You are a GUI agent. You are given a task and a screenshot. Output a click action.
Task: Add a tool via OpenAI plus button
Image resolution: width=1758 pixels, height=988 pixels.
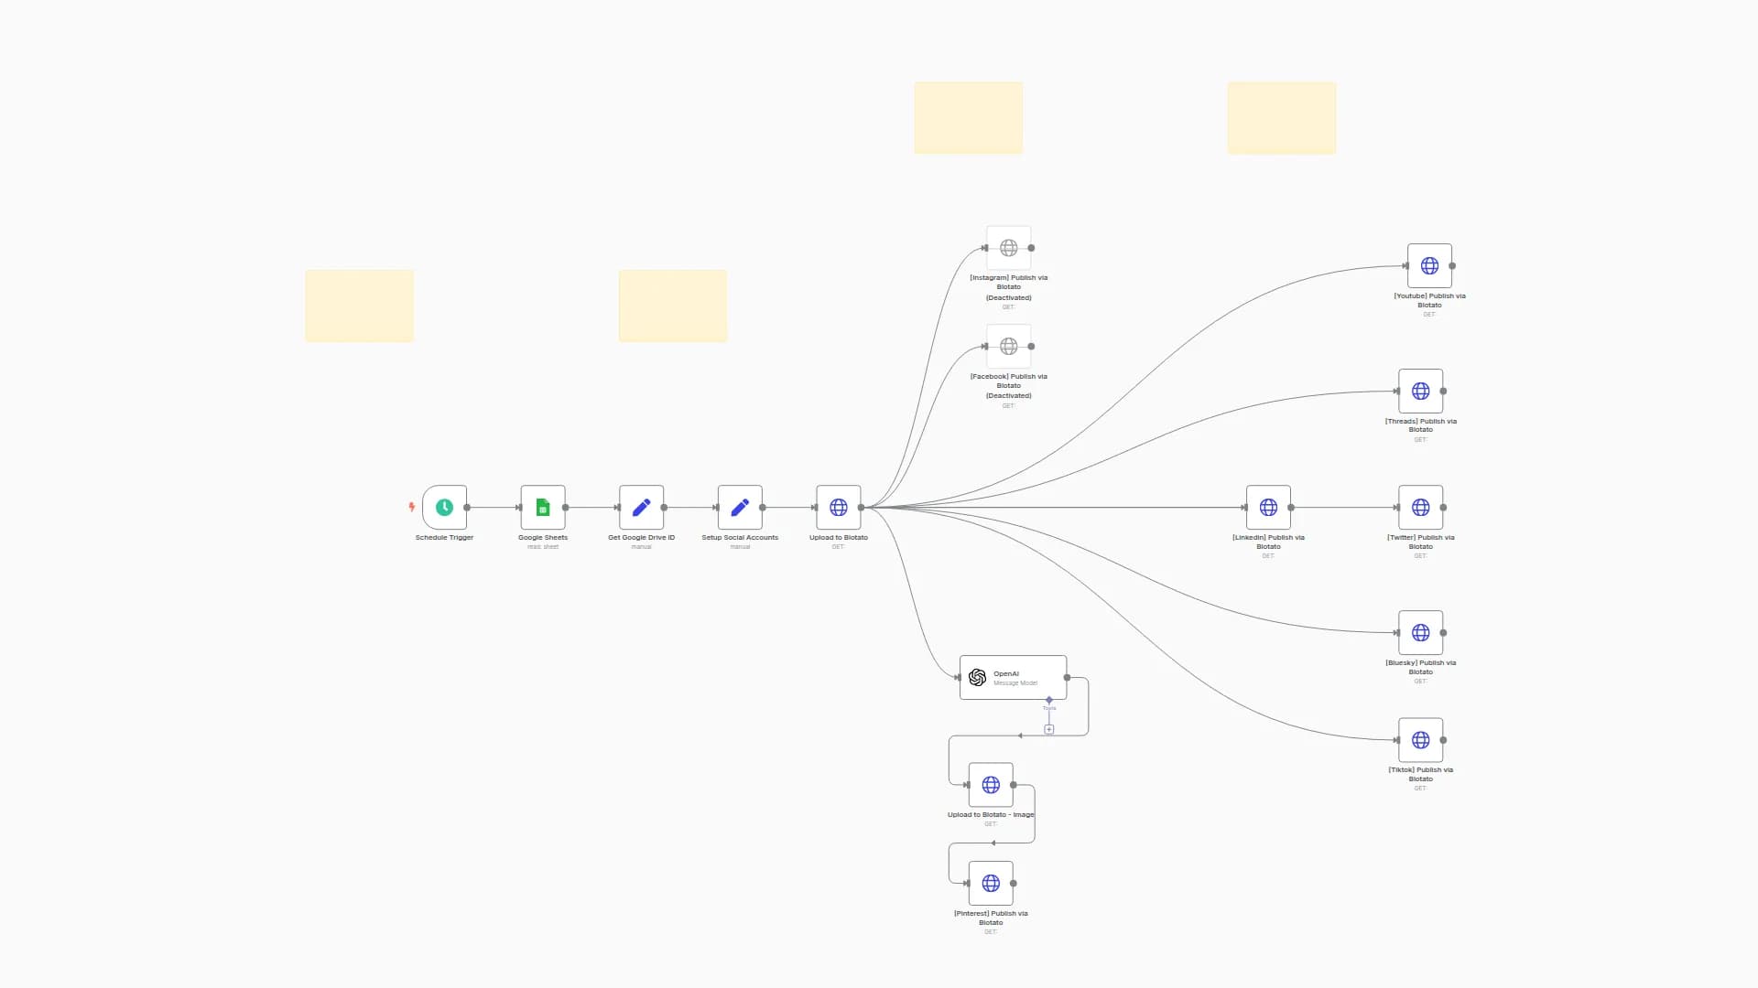coord(1049,729)
